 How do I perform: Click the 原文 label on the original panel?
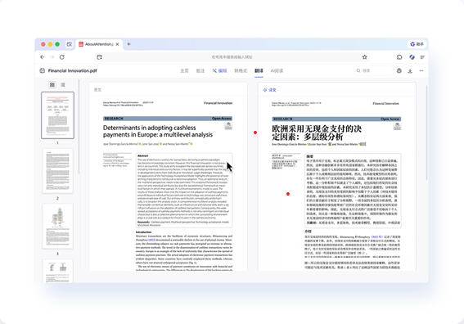pyautogui.click(x=97, y=90)
